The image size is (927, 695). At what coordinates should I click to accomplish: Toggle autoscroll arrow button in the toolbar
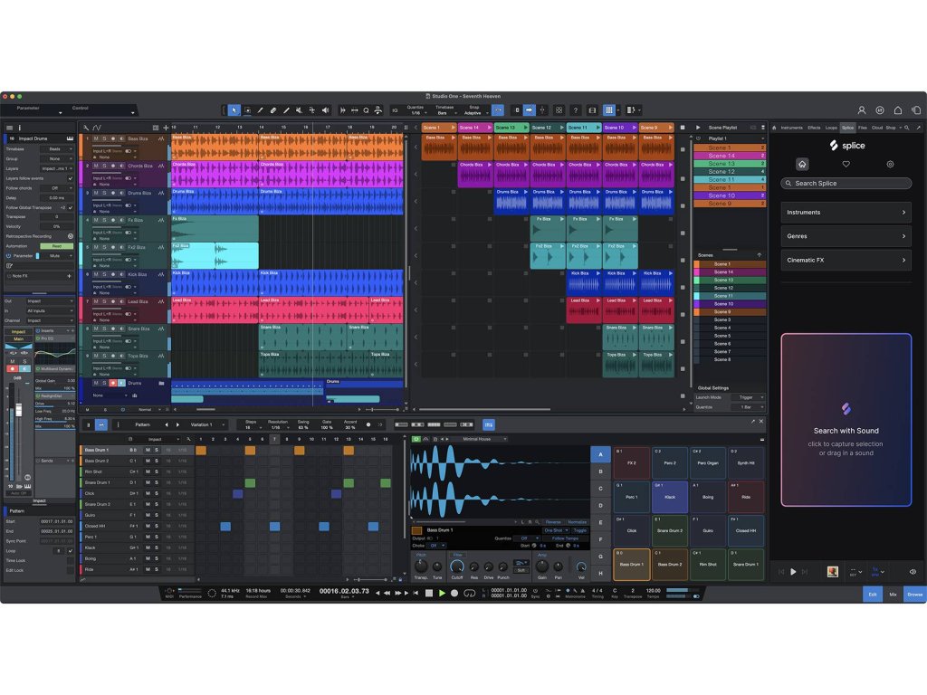529,109
